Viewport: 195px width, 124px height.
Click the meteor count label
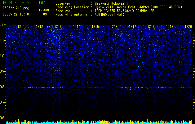[44, 10]
